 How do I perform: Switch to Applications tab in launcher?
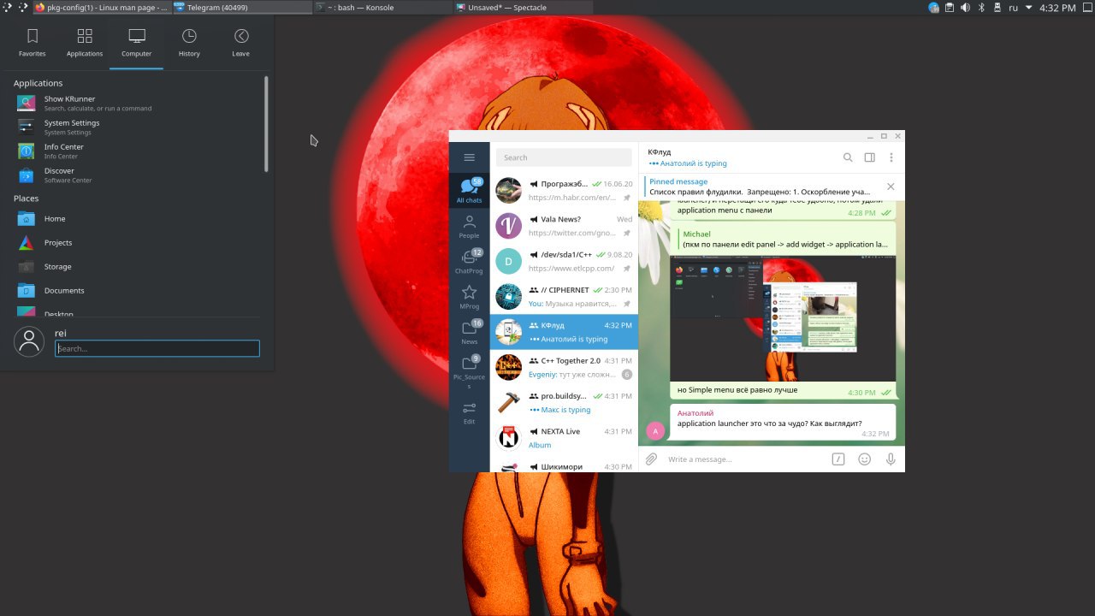point(85,43)
